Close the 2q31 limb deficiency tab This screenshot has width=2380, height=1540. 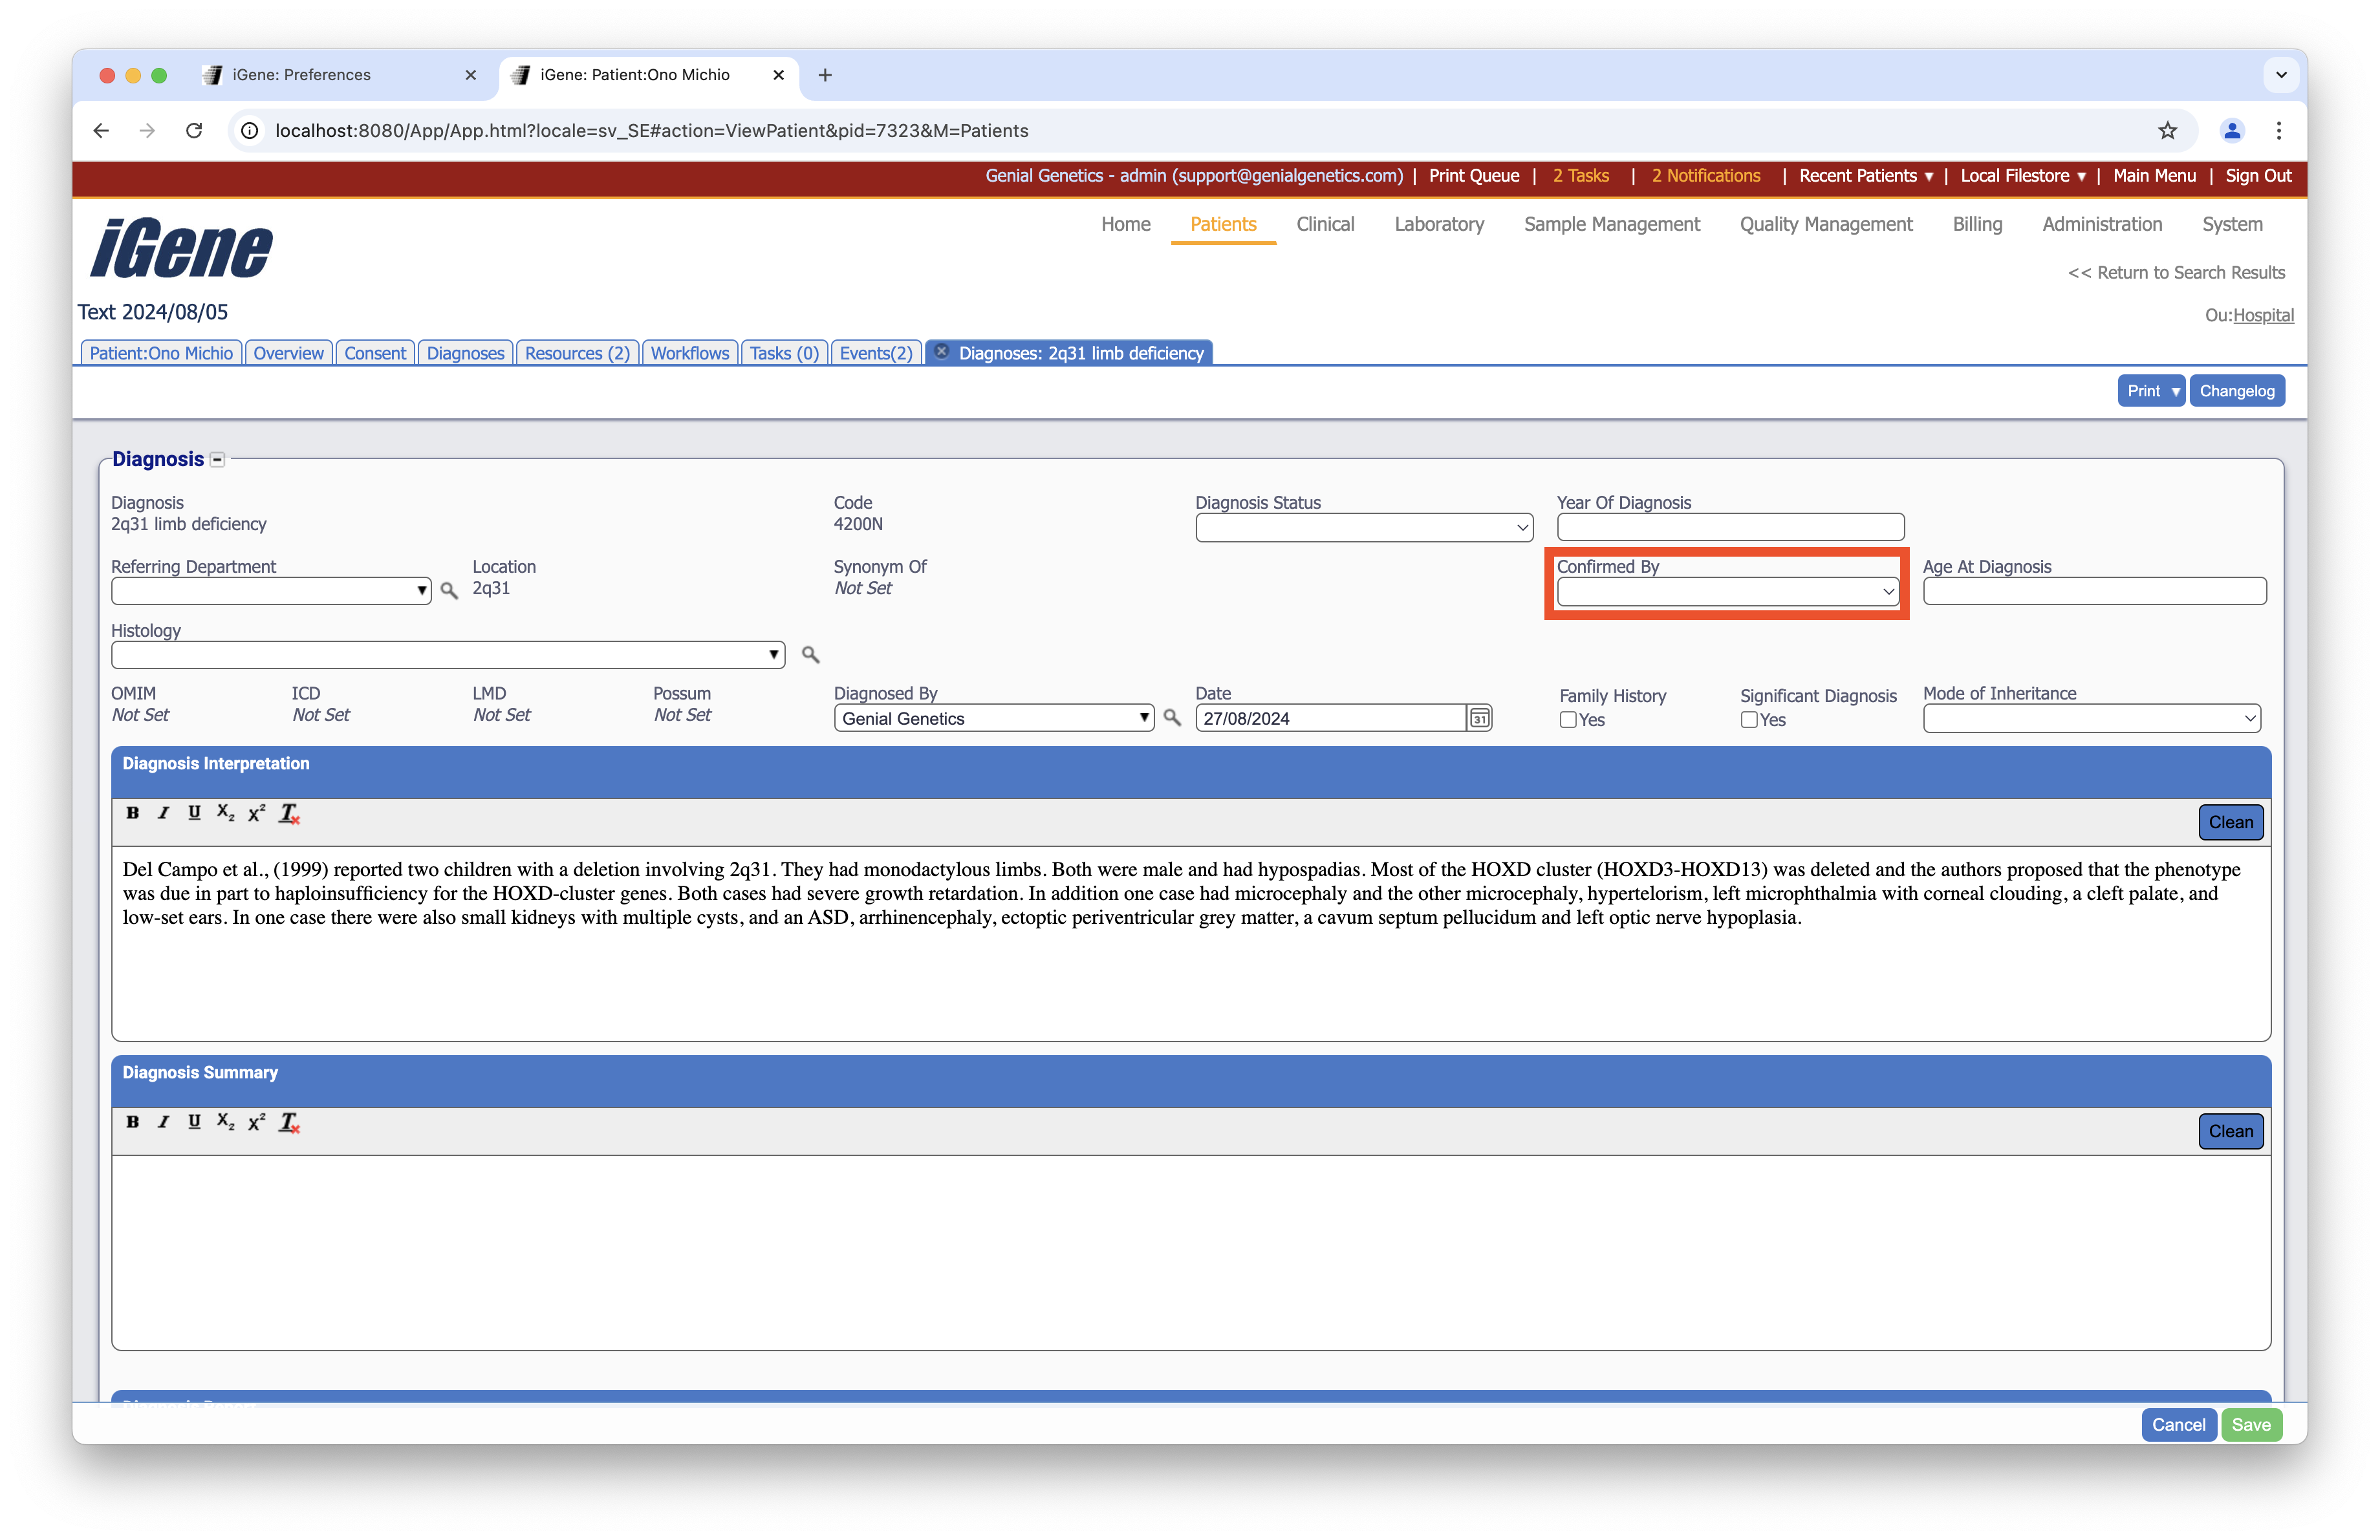tap(941, 352)
